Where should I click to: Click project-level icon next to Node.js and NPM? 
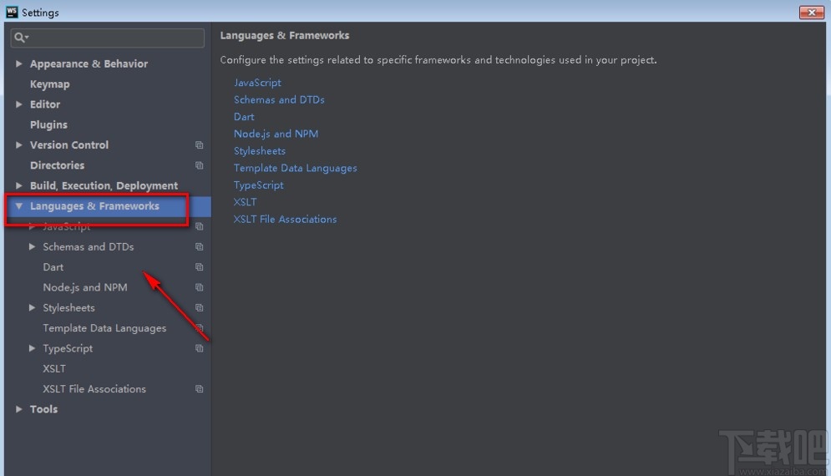(x=199, y=287)
